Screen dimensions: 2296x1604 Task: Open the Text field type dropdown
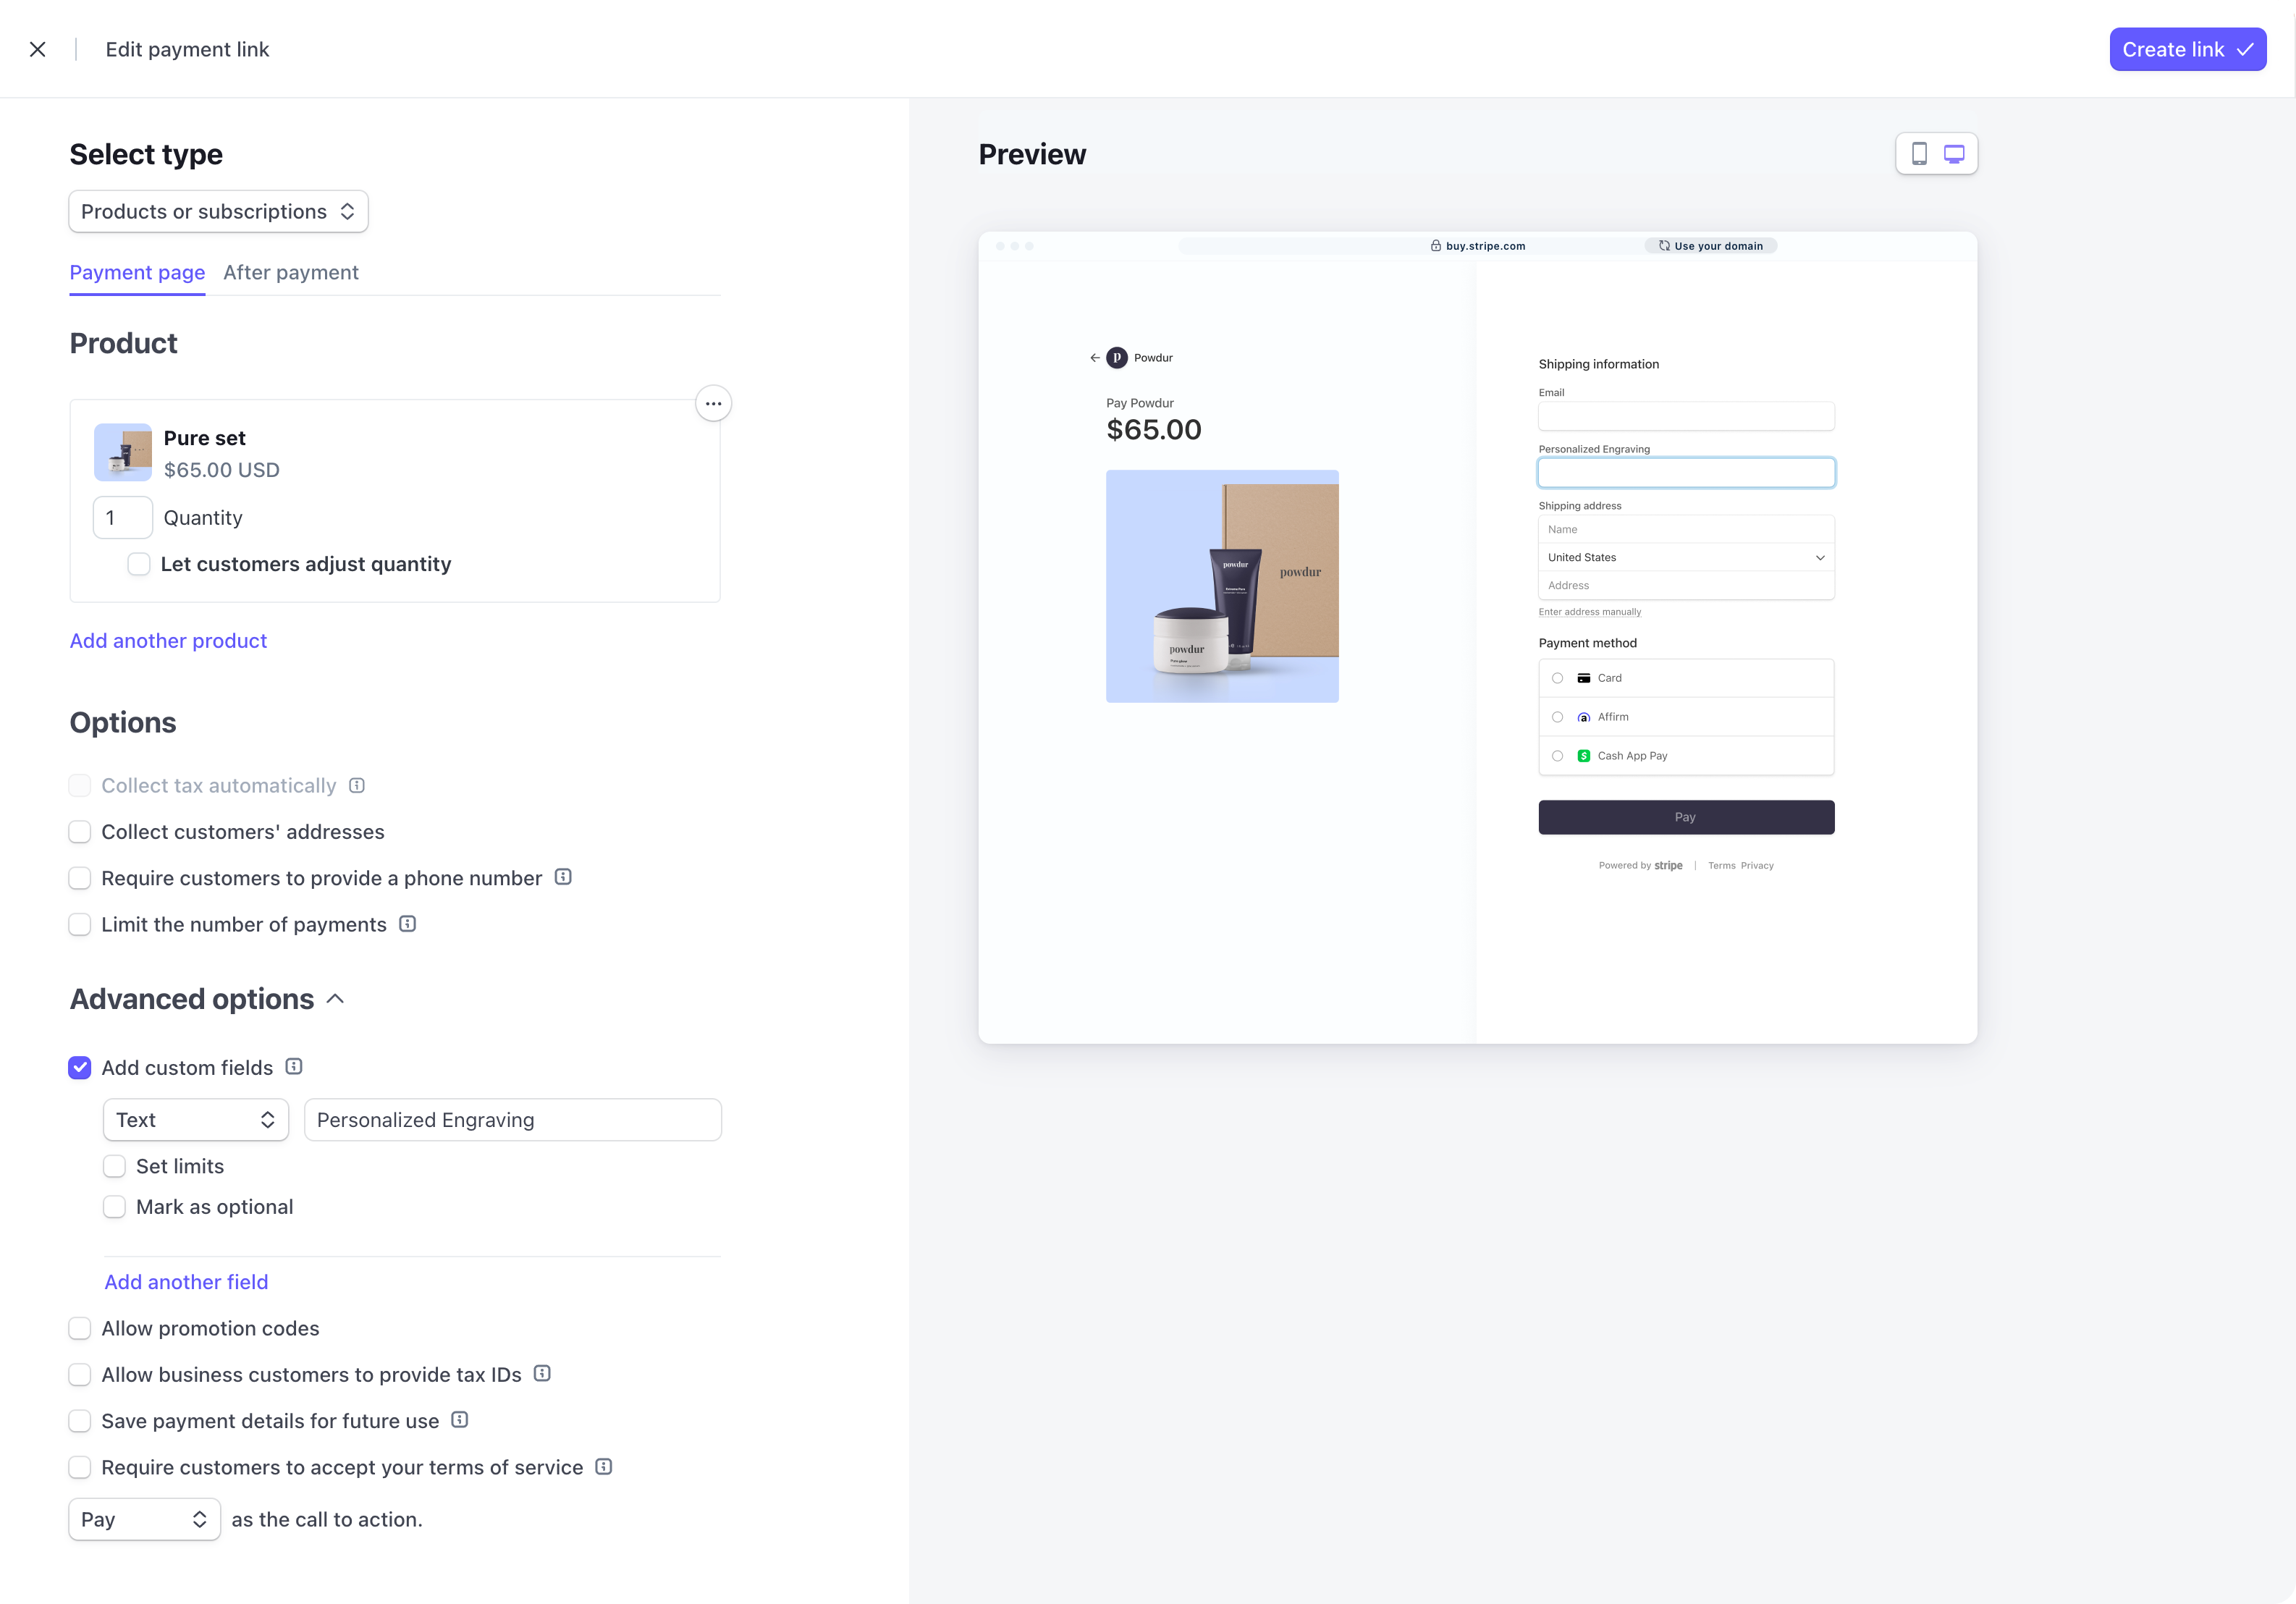tap(196, 1120)
